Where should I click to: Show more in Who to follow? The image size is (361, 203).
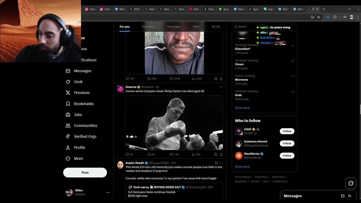click(242, 167)
